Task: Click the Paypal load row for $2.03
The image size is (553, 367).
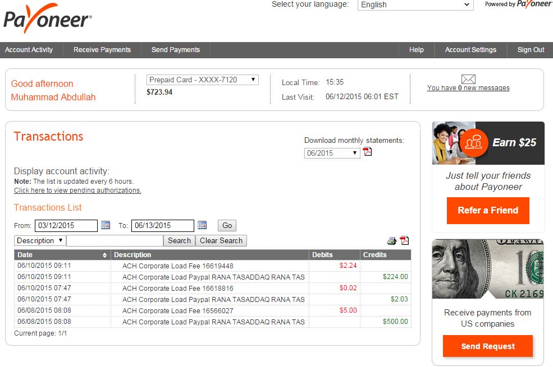Action: (x=213, y=299)
